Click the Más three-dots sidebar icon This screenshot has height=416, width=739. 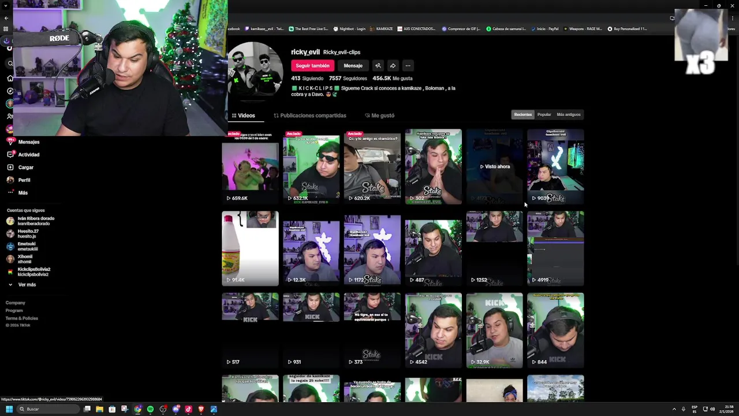click(10, 192)
